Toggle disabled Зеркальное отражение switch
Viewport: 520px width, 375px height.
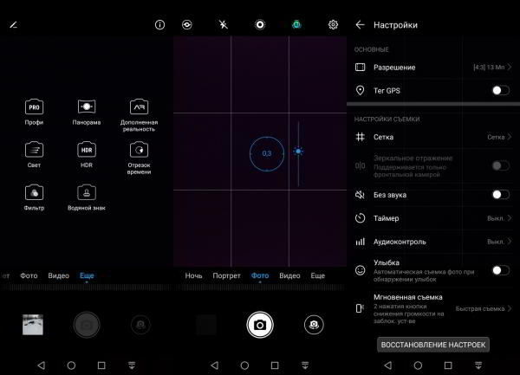[500, 165]
